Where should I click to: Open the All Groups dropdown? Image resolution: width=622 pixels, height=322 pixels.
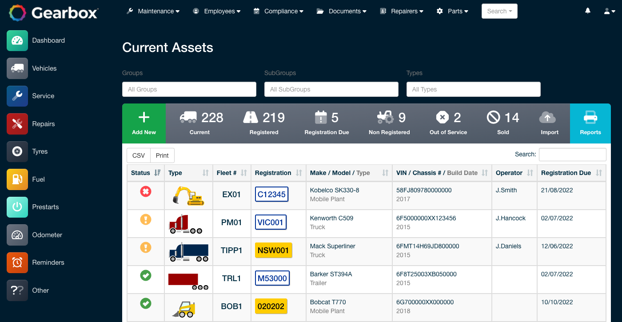pos(189,89)
